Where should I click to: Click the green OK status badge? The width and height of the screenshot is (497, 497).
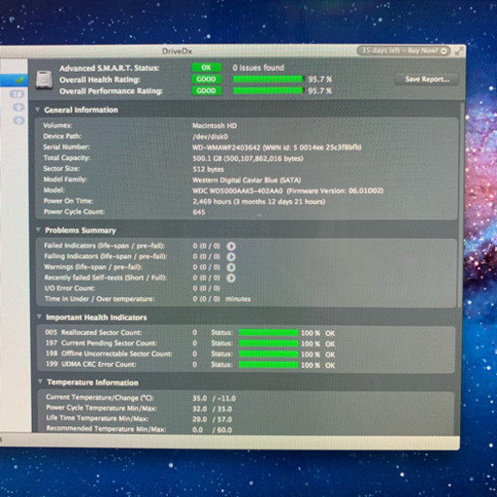click(x=206, y=68)
